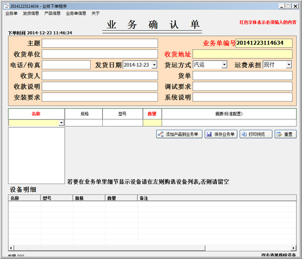Focus the 调试要求 input field

243,87
